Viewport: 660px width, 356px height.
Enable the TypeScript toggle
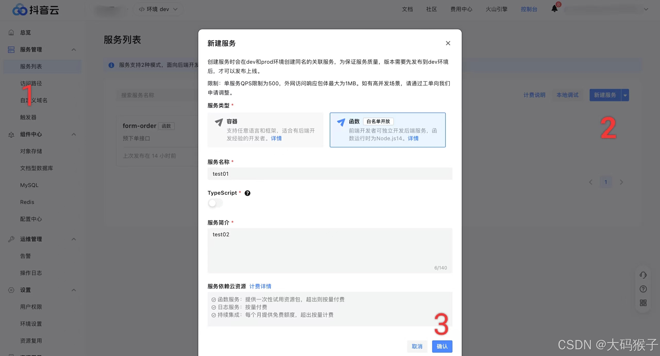click(215, 203)
